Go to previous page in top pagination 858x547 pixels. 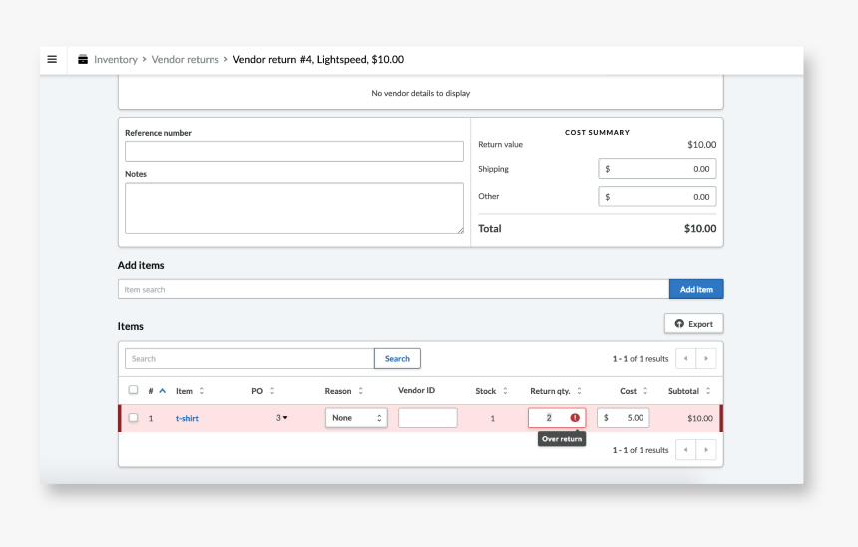685,358
